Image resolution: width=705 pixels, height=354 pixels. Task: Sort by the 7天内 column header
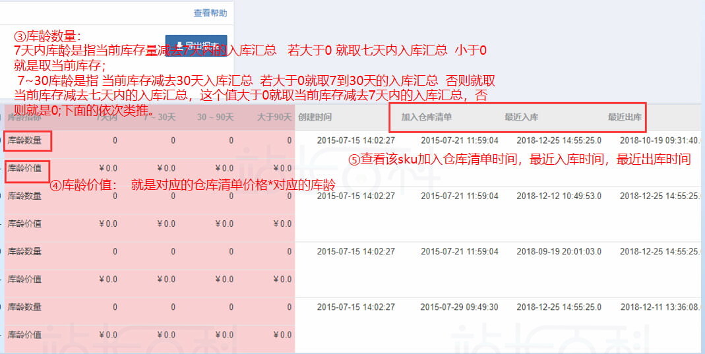pyautogui.click(x=106, y=117)
